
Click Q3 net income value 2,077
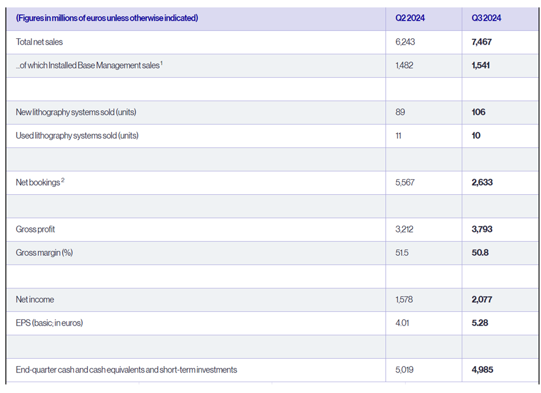tap(482, 299)
